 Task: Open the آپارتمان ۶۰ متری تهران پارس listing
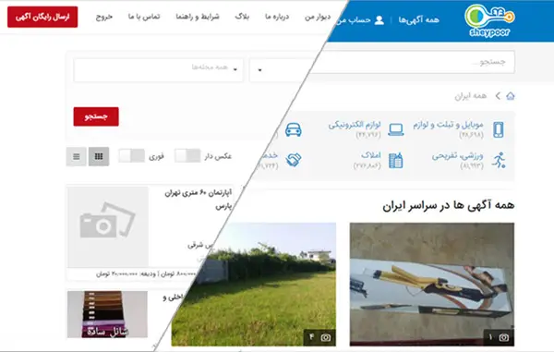click(x=198, y=200)
